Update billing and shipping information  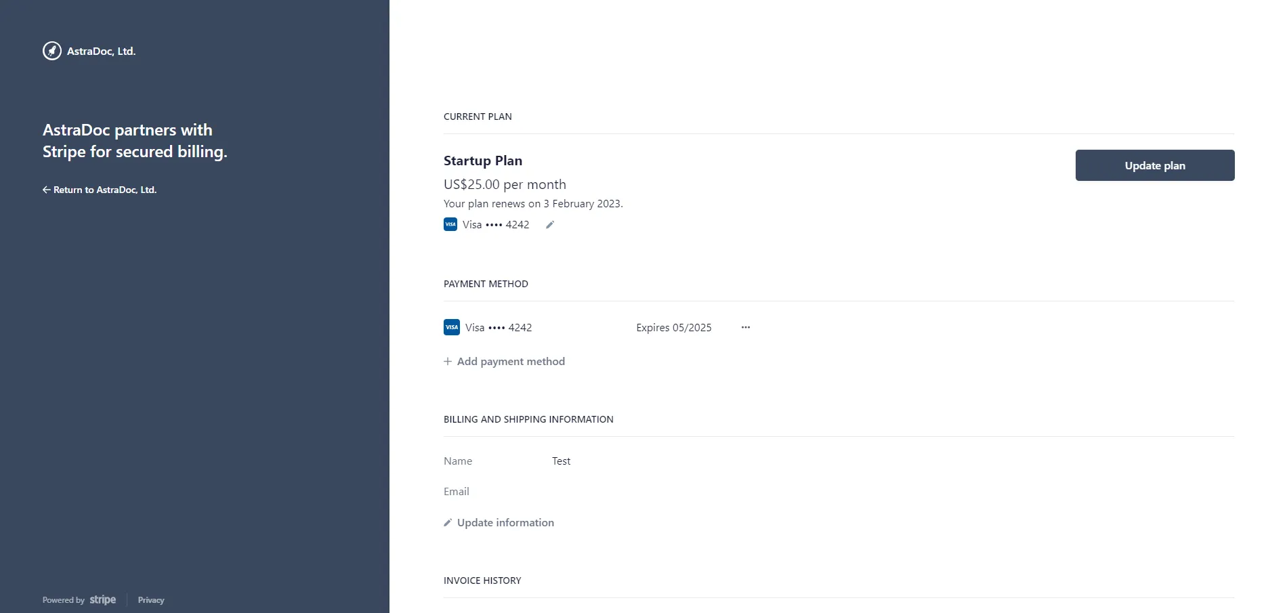[x=505, y=522]
